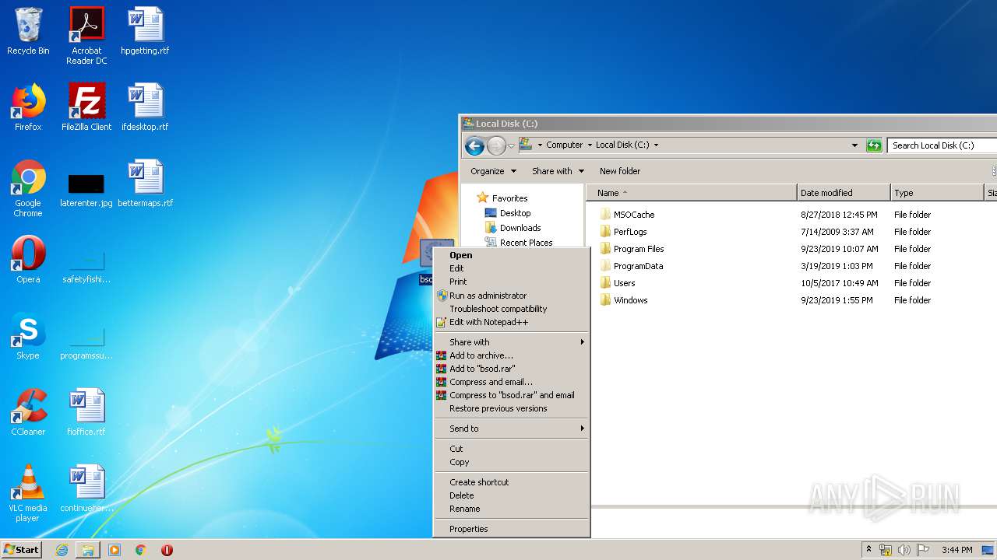Click Action Center flag tray icon
The height and width of the screenshot is (560, 997).
point(923,550)
